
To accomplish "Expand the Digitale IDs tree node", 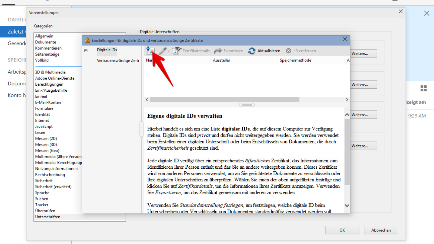I will coord(86,51).
